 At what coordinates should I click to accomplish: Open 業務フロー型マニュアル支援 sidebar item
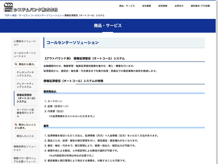click(x=25, y=160)
